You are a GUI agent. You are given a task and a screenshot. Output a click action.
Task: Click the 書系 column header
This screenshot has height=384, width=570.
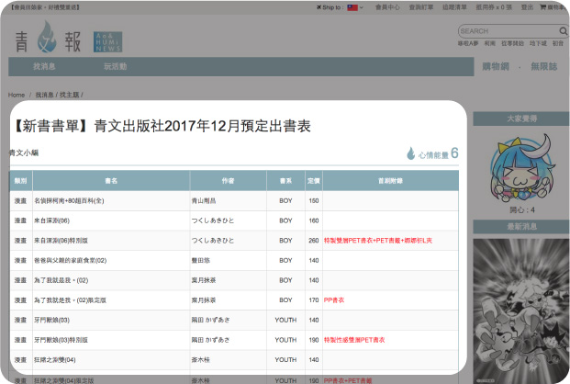point(285,181)
